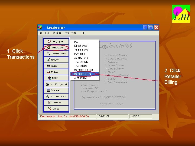This screenshot has width=195, height=146.
Task: Click the Account Status magnifier icon
Action: 49,54
